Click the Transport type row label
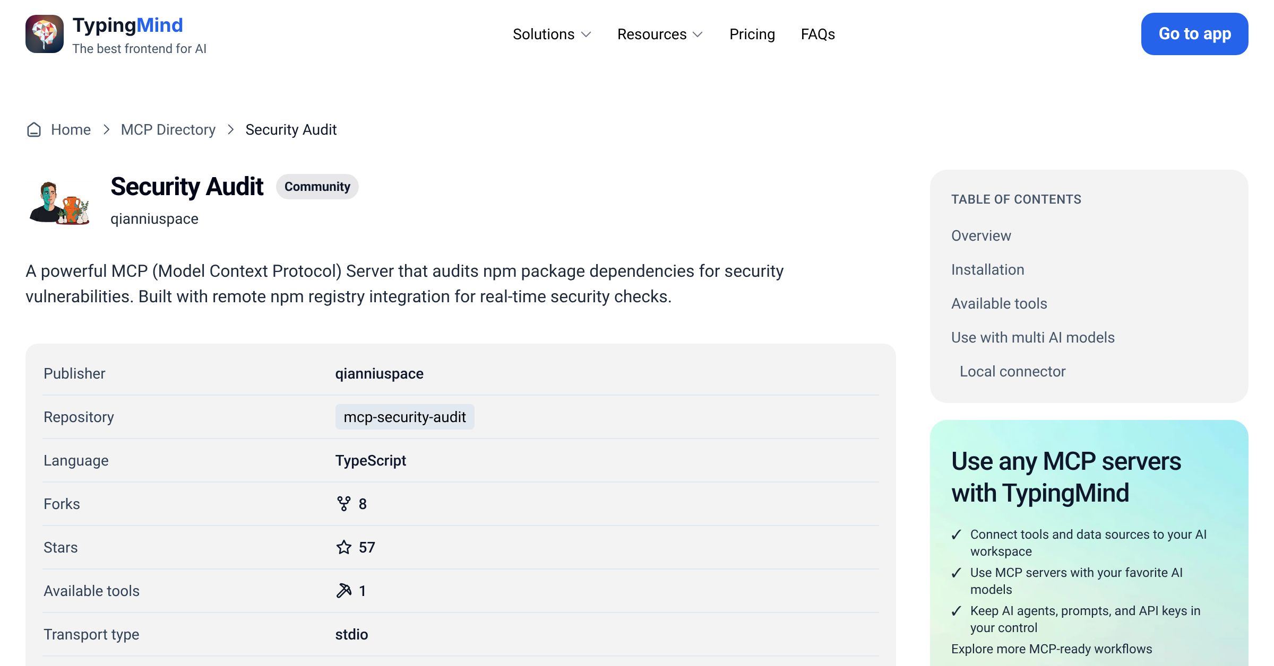The width and height of the screenshot is (1274, 666). point(91,634)
